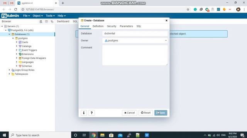
Task: Select the Servers icon in tree
Action: click(6, 26)
